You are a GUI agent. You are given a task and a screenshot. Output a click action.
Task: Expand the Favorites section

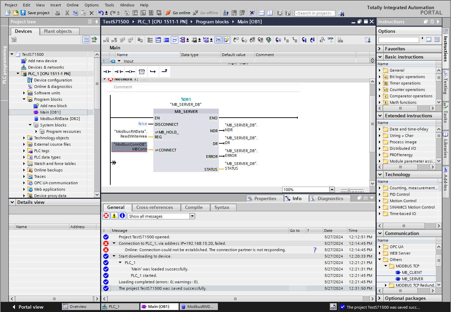pyautogui.click(x=380, y=49)
